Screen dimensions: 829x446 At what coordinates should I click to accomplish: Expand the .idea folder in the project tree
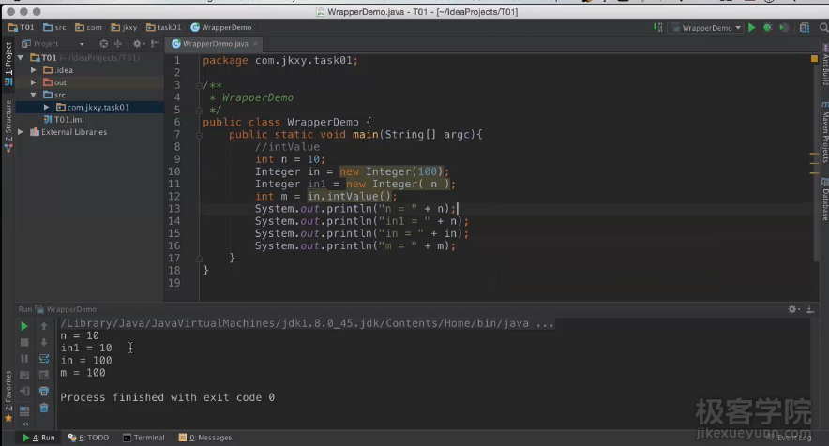[x=34, y=70]
